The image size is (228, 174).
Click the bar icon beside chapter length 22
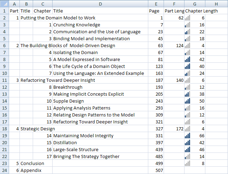click(x=187, y=32)
